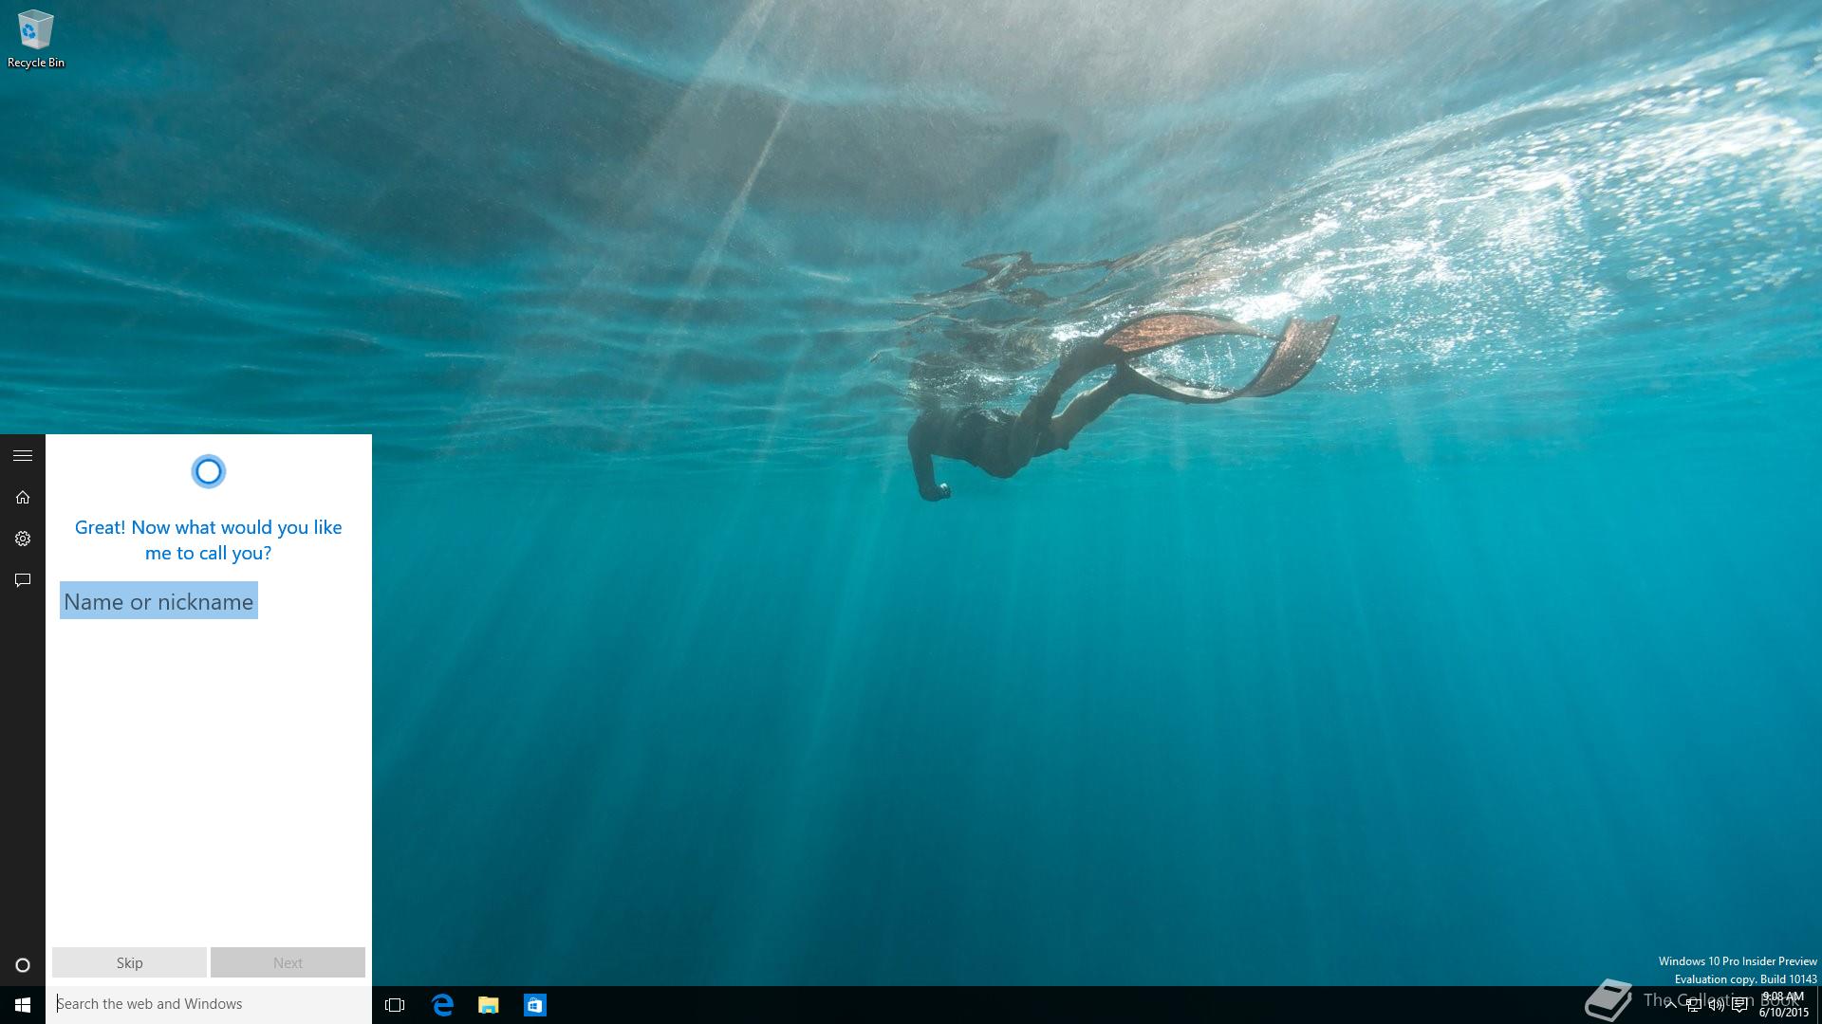Show hidden system tray icons

(1670, 1005)
